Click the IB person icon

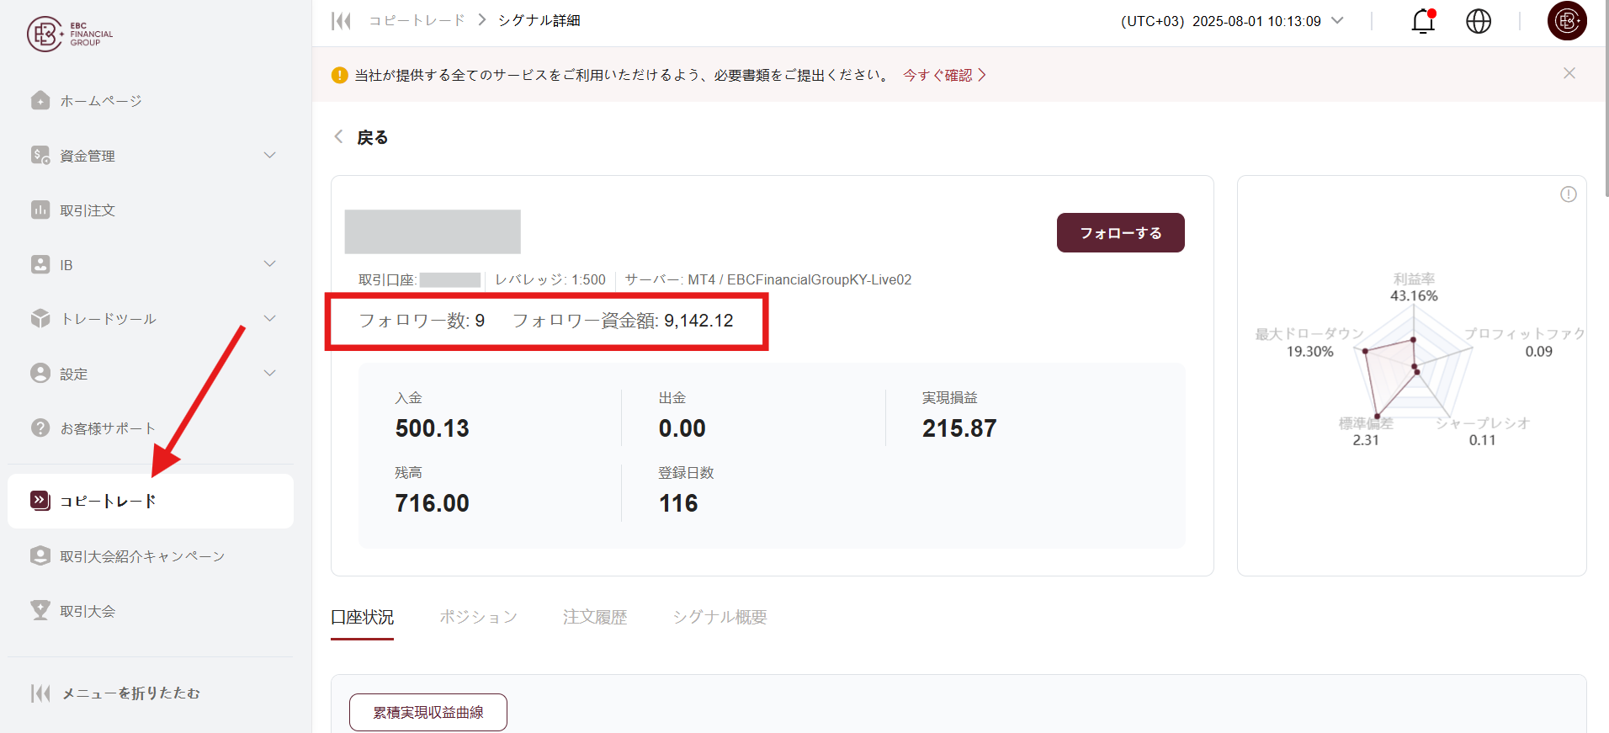[40, 264]
